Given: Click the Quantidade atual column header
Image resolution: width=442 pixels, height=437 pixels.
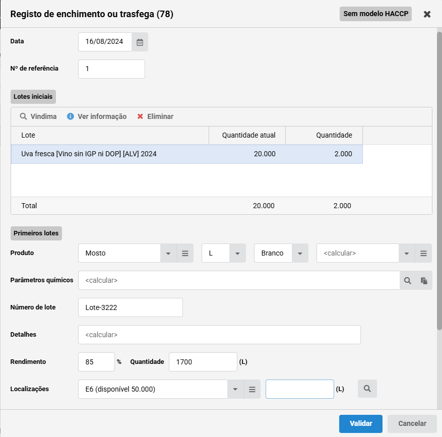Looking at the screenshot, I should [247, 135].
